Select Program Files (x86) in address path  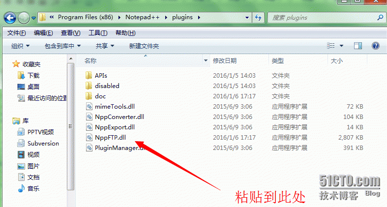click(86, 17)
